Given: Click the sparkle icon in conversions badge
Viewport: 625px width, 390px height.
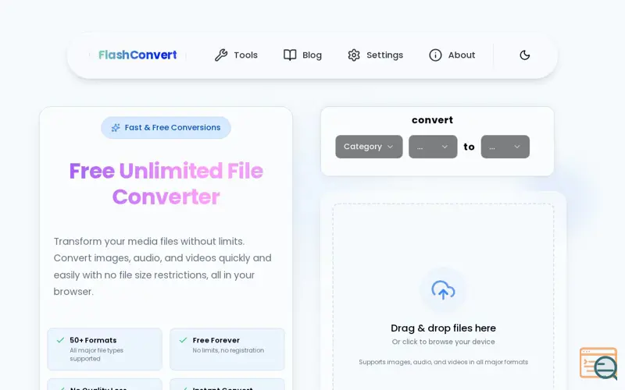Looking at the screenshot, I should [116, 128].
